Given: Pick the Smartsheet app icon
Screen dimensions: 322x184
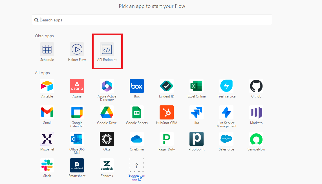Looking at the screenshot, I should [77, 165].
